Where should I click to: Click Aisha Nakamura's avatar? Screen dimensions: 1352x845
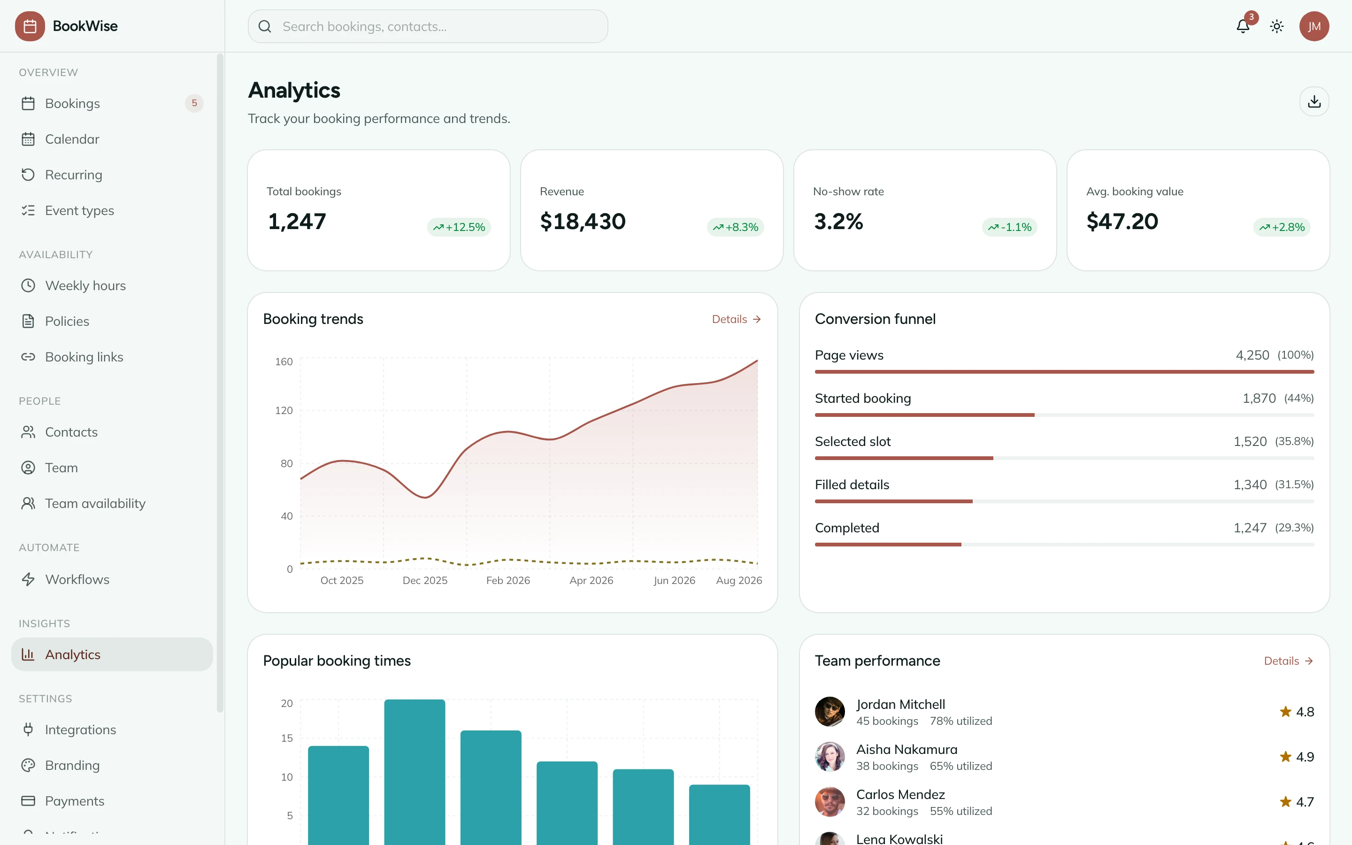click(830, 757)
